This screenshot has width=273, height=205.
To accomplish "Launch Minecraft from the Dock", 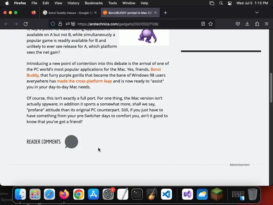I will coord(217,194).
